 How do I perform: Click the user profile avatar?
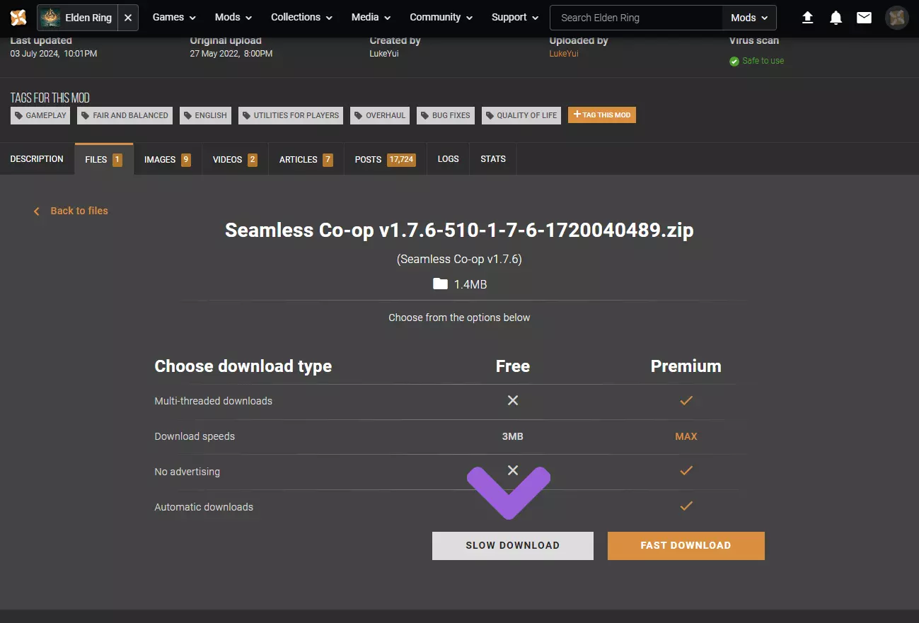[x=897, y=18]
